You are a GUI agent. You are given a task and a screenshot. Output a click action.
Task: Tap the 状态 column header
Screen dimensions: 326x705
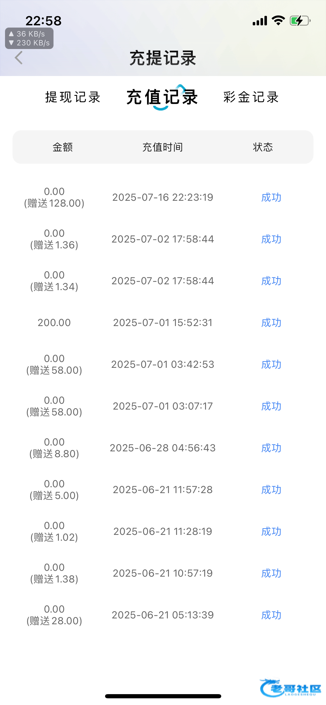coord(263,147)
